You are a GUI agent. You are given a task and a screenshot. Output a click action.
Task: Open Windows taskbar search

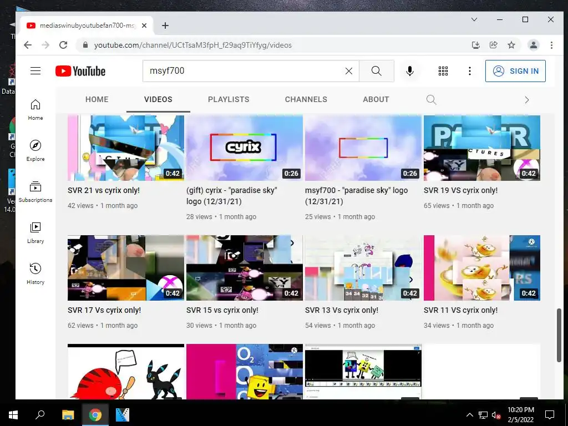point(40,415)
